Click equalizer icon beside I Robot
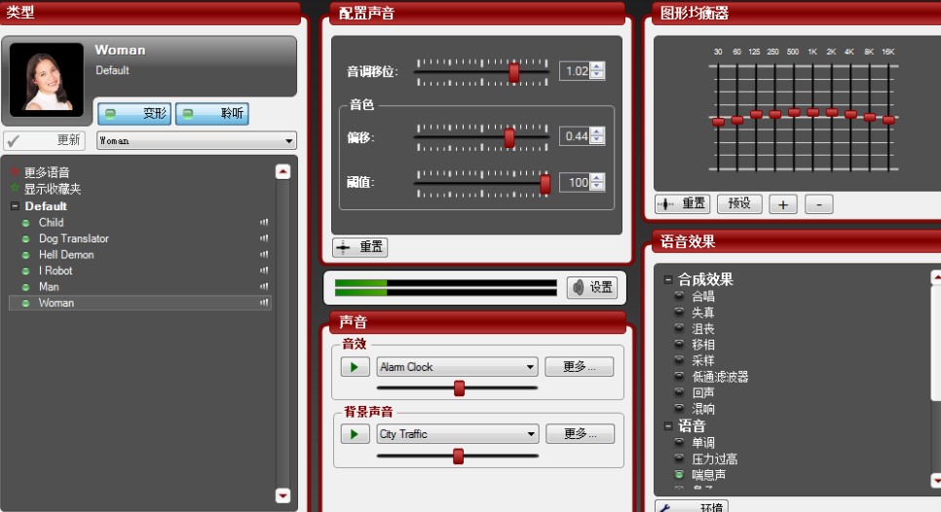This screenshot has height=512, width=941. [x=263, y=271]
